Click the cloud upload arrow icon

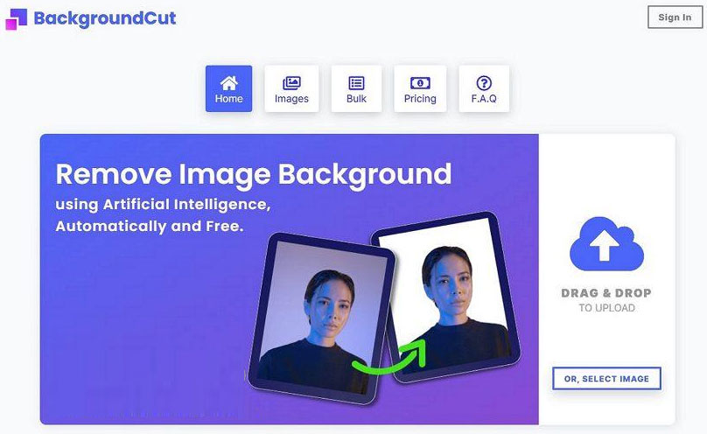(x=606, y=244)
